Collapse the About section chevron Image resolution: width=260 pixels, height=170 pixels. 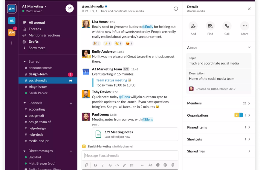pyautogui.click(x=249, y=47)
